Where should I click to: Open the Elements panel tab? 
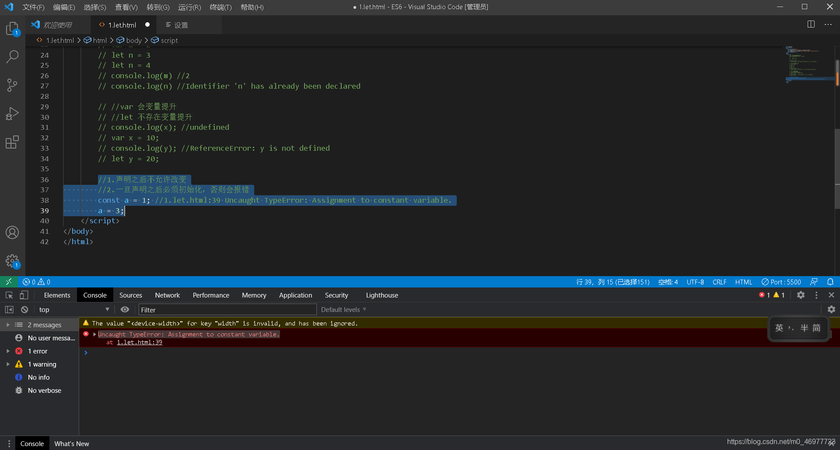pos(57,295)
